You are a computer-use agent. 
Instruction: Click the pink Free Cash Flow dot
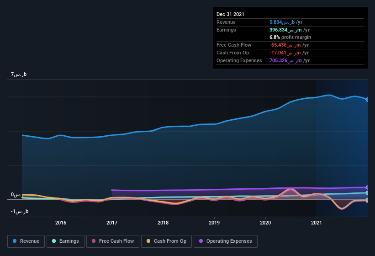tap(94, 241)
